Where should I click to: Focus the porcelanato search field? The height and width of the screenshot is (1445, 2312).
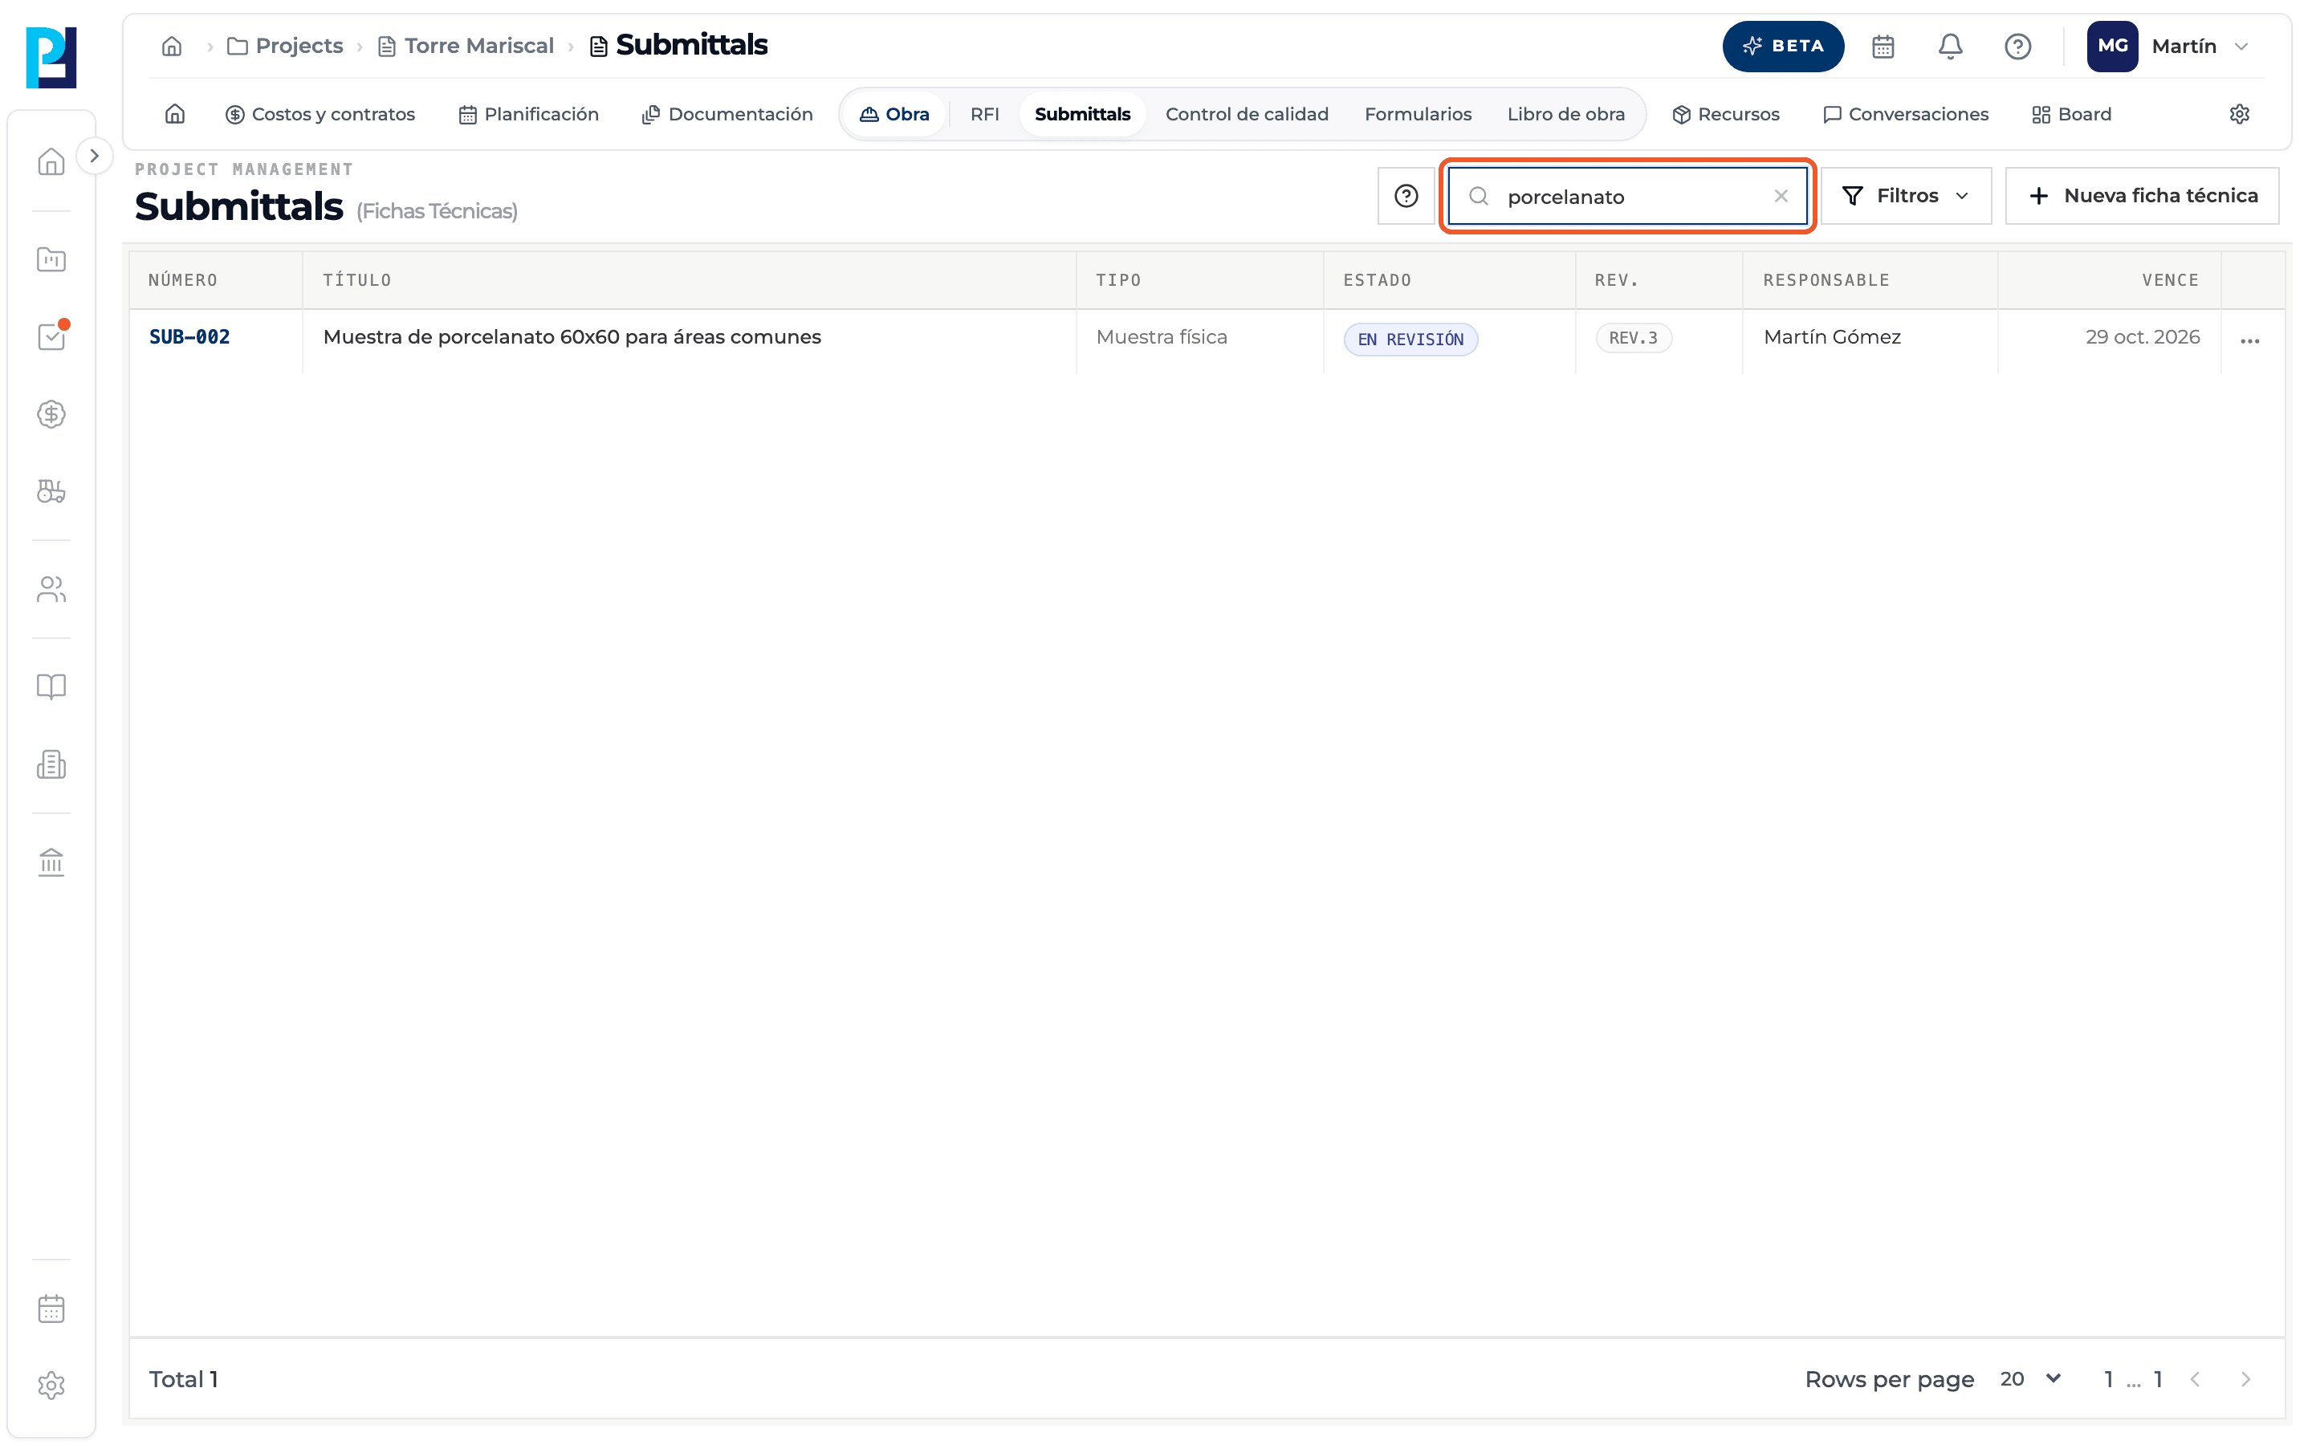(1627, 196)
